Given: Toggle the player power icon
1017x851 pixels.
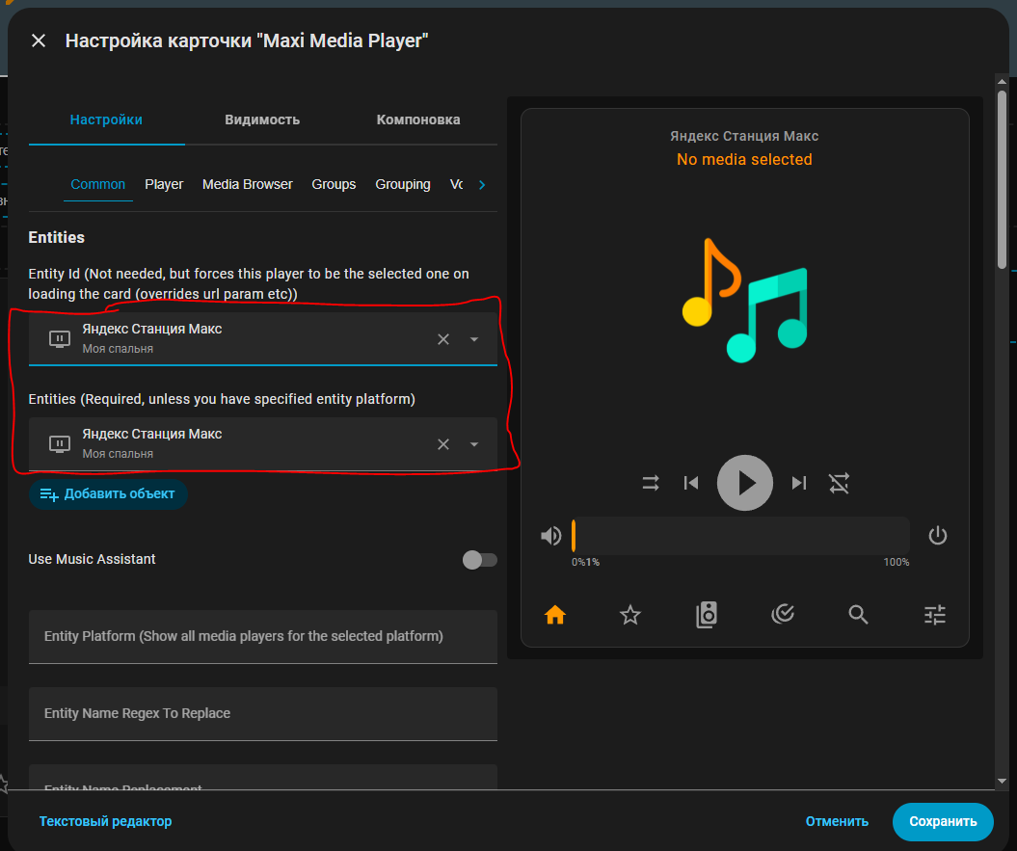Looking at the screenshot, I should click(937, 536).
